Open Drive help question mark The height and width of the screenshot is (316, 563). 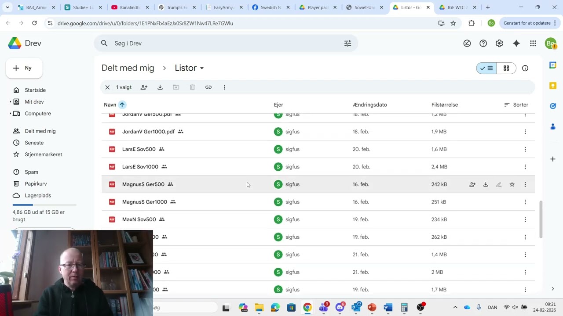coord(483,43)
